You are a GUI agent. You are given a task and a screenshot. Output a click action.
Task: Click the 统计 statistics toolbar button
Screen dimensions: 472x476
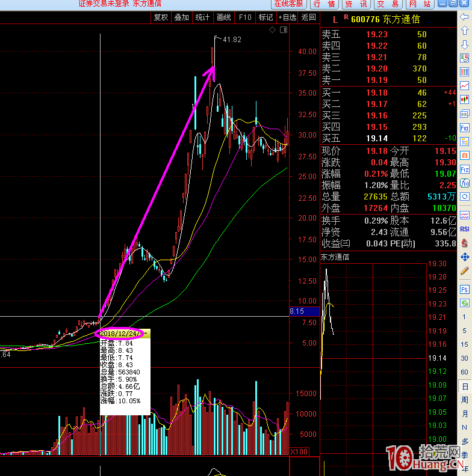tap(202, 17)
